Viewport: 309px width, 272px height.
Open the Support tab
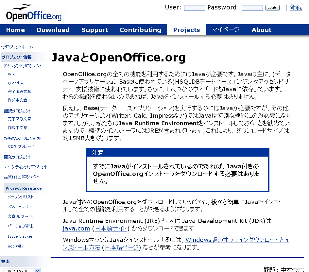point(94,30)
